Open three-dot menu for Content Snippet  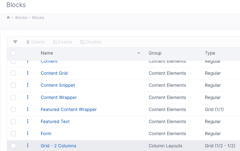click(27, 85)
